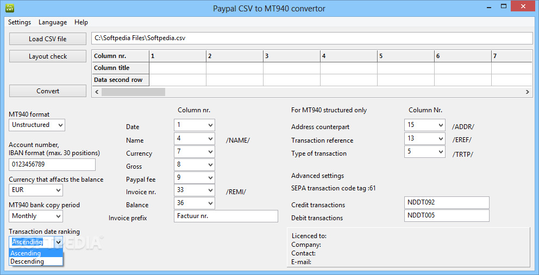Viewport: 539px width, 275px height.
Task: Select Ascending in the ranking list
Action: (36, 253)
